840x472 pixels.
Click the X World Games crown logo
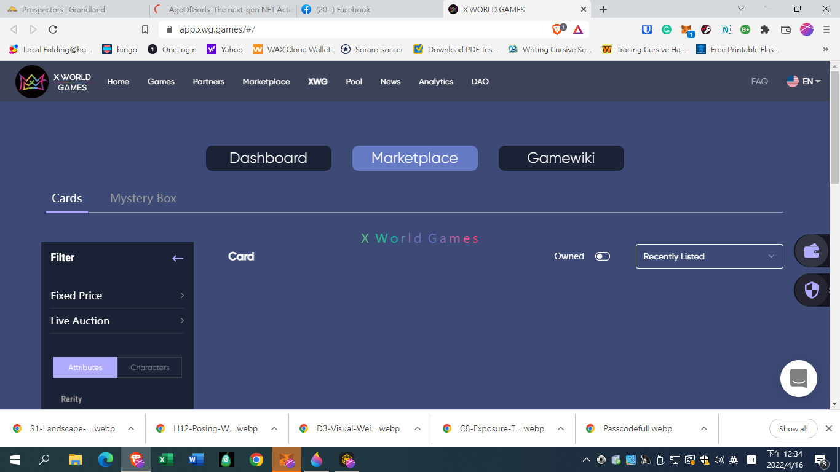(32, 82)
